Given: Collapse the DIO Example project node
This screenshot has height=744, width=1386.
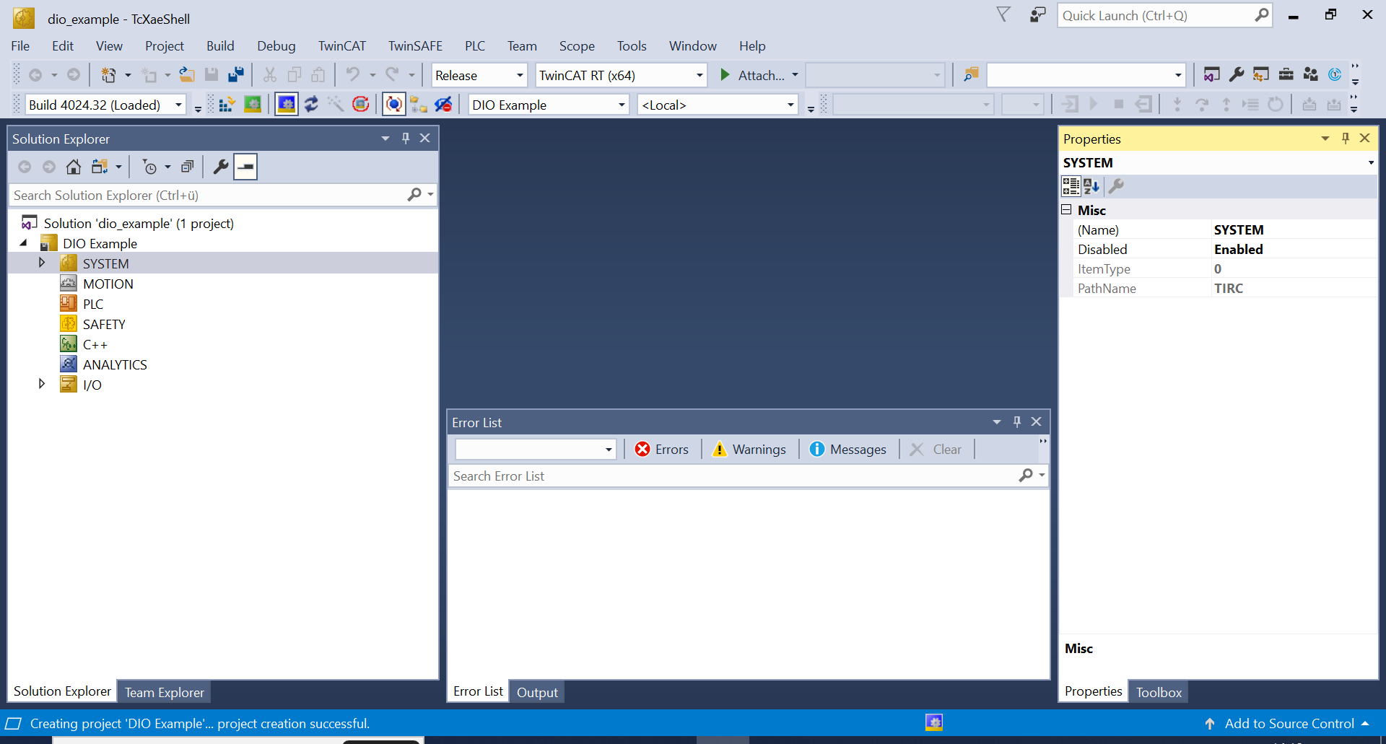Looking at the screenshot, I should 24,243.
